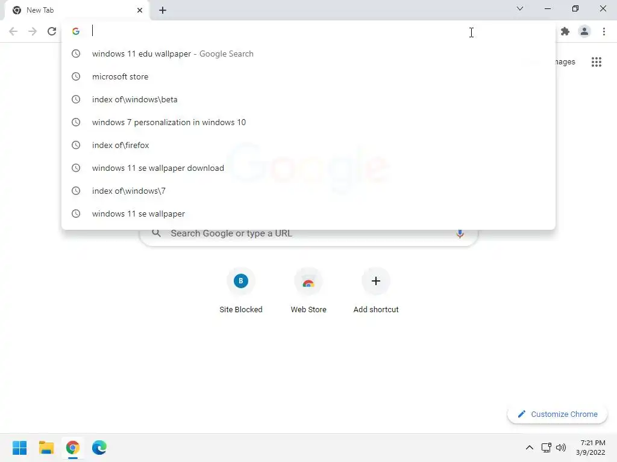
Task: Select suggestion 'index of\firefox'
Action: 308,145
